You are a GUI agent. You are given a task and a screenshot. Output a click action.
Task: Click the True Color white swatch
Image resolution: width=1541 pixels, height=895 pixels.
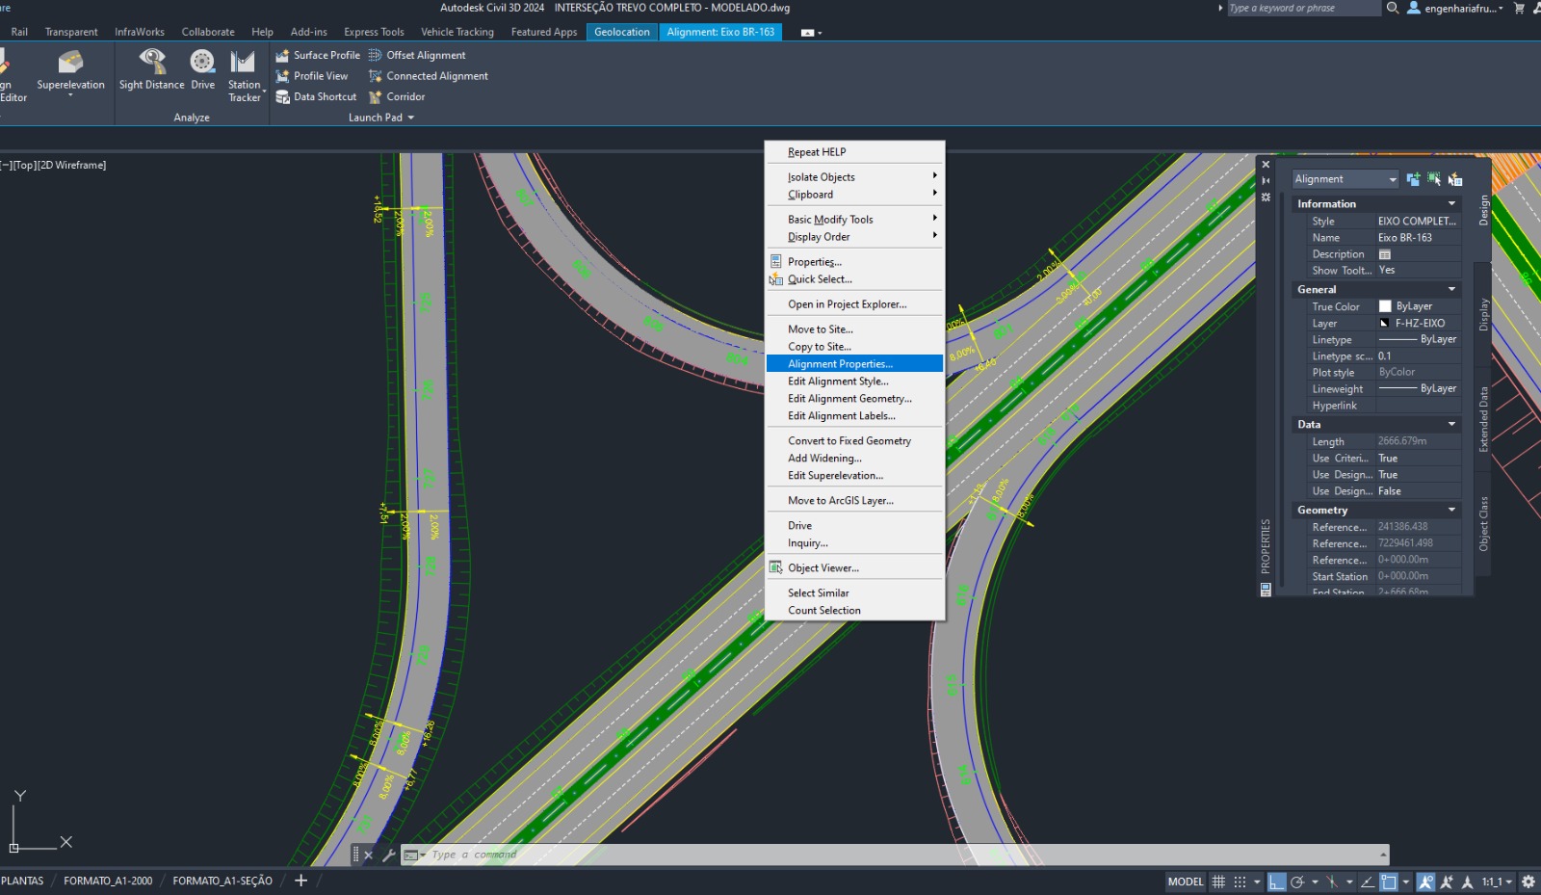[x=1385, y=306]
